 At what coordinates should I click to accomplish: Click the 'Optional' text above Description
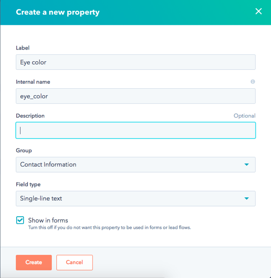tap(244, 116)
